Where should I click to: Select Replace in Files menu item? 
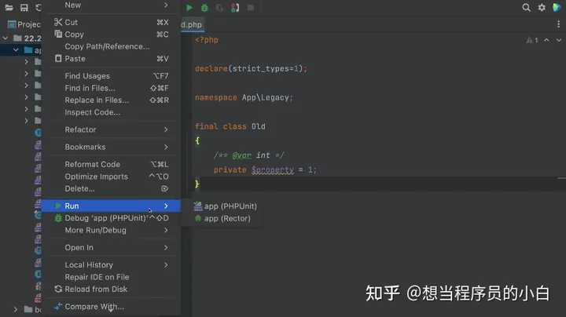pyautogui.click(x=111, y=100)
